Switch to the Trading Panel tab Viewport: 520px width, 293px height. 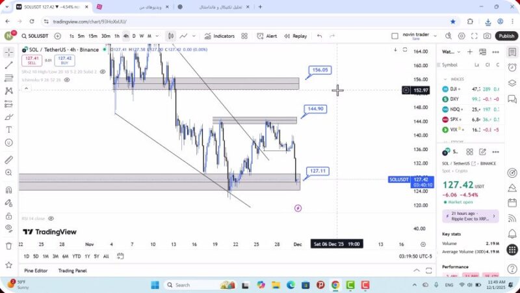72,271
